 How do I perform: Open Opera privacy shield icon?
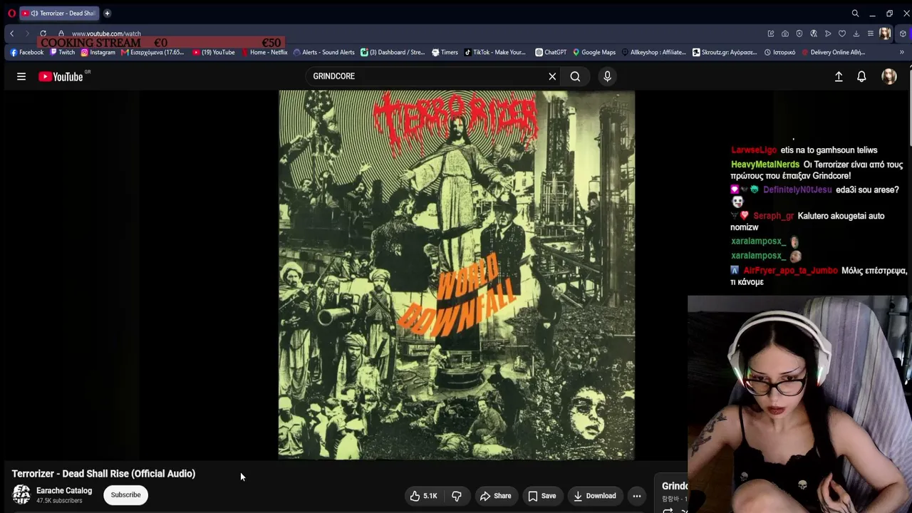point(799,33)
